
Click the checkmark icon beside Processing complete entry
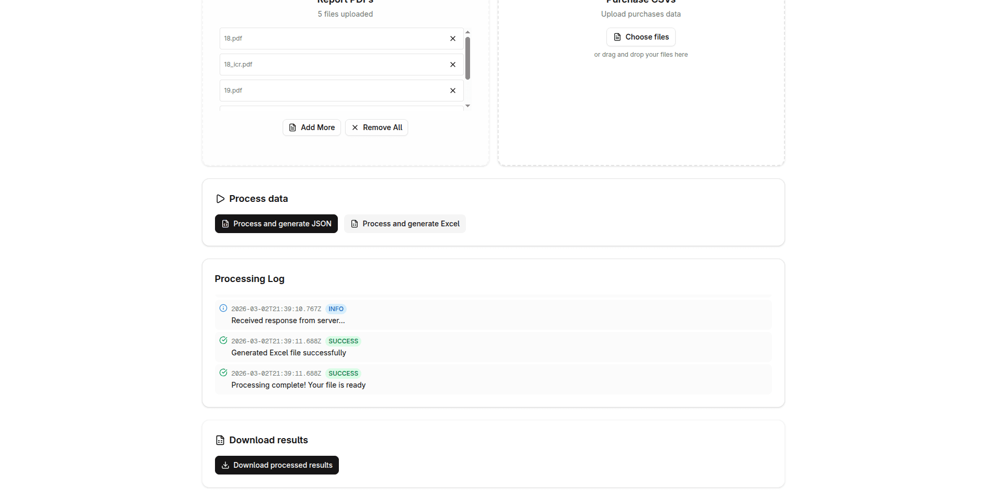coord(223,373)
